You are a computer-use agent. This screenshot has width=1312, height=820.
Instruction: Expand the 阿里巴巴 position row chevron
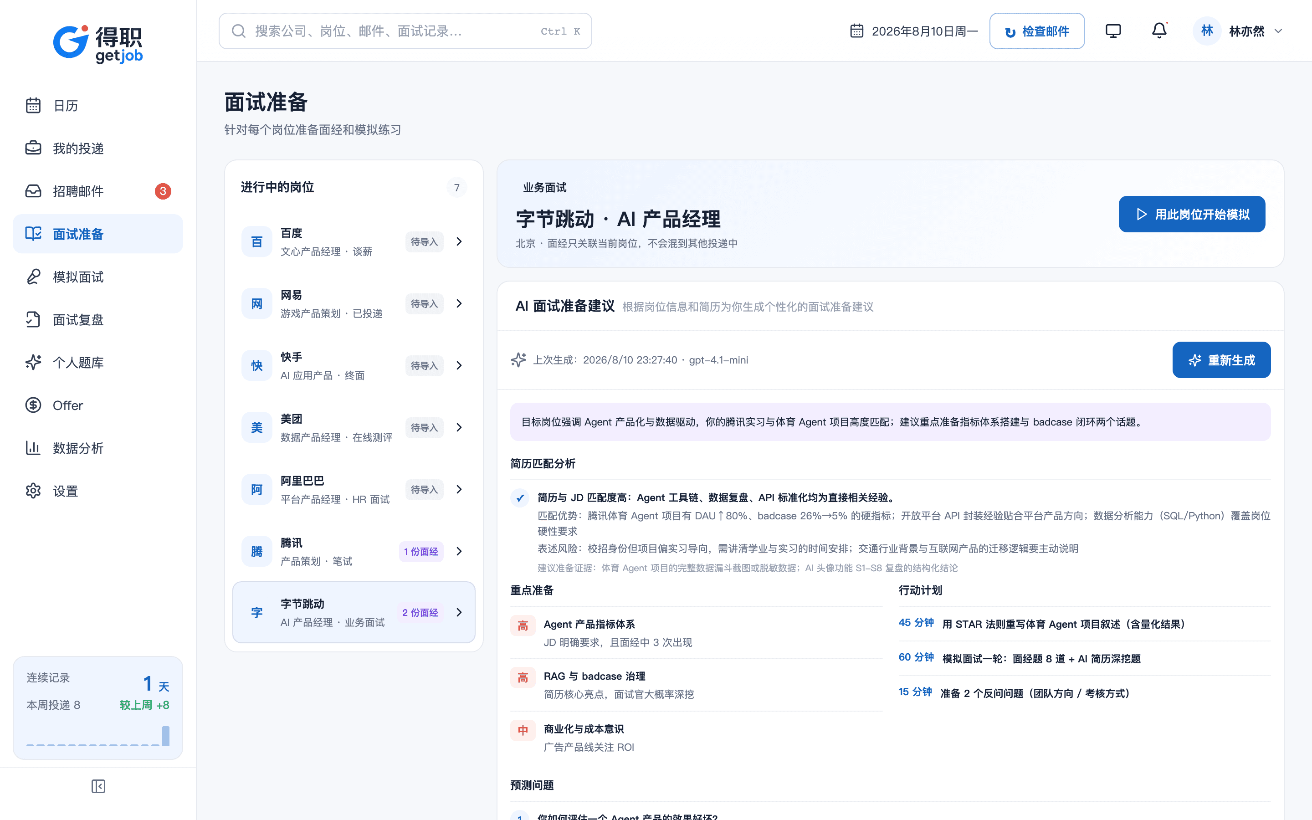[459, 489]
